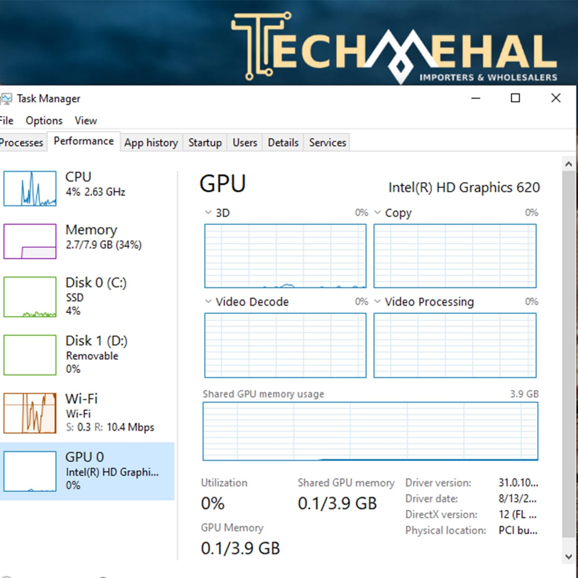
Task: Click the Video Decode graph
Action: click(285, 345)
